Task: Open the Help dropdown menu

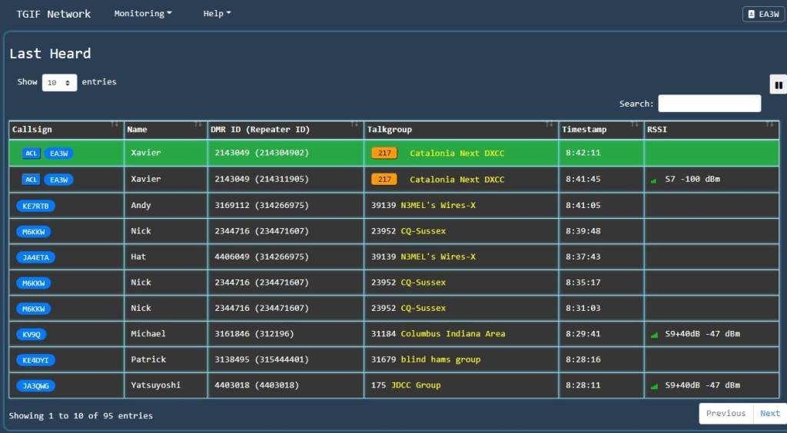Action: (x=216, y=14)
